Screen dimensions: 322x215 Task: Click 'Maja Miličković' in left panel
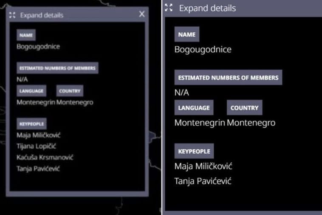coord(39,135)
